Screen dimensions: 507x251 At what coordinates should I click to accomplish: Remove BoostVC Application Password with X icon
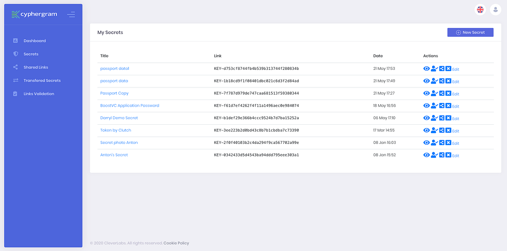(x=448, y=105)
